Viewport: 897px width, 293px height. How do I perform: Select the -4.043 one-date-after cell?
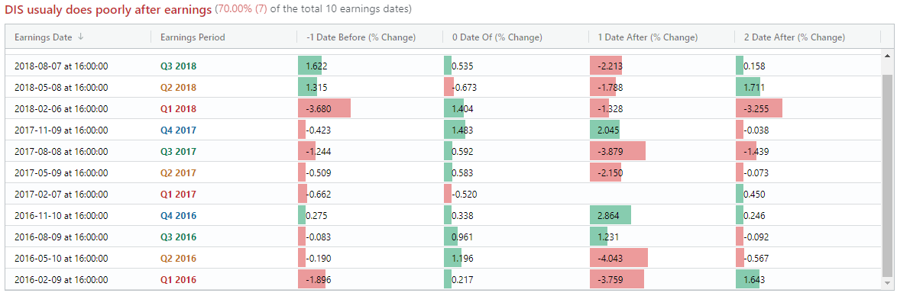point(662,259)
